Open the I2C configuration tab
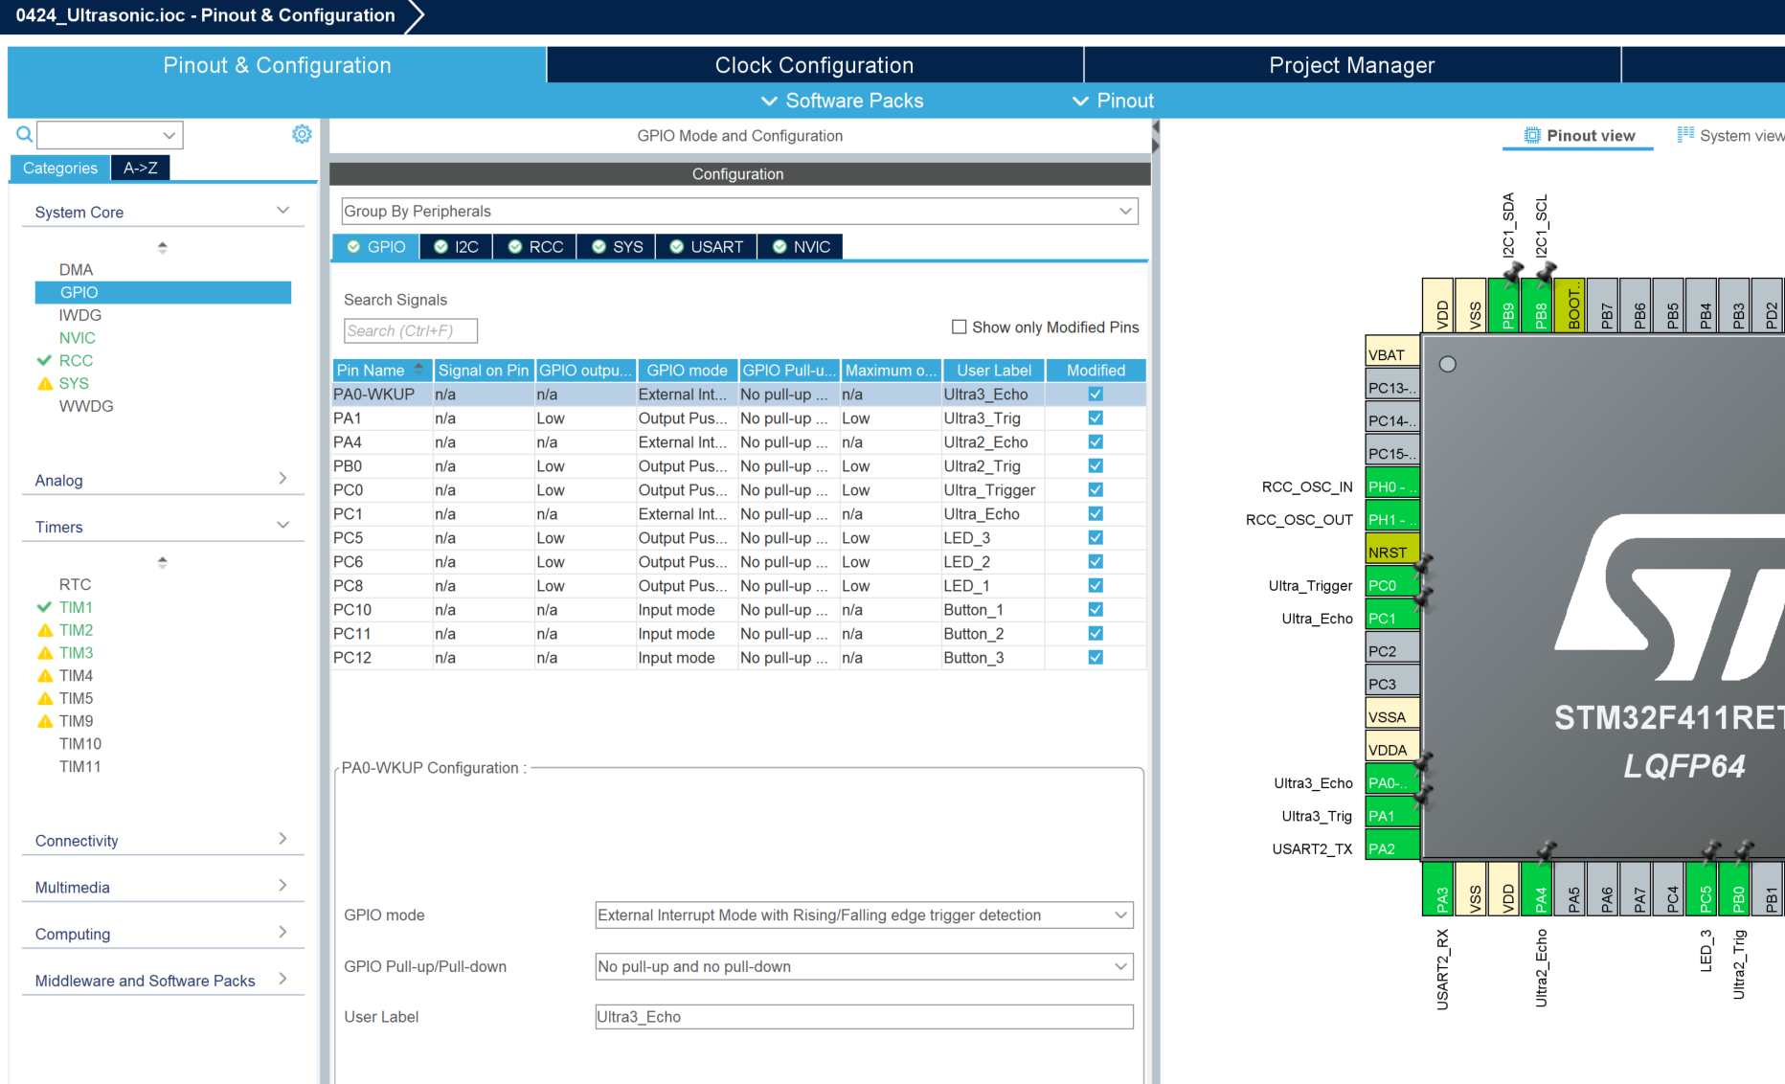 tap(457, 247)
